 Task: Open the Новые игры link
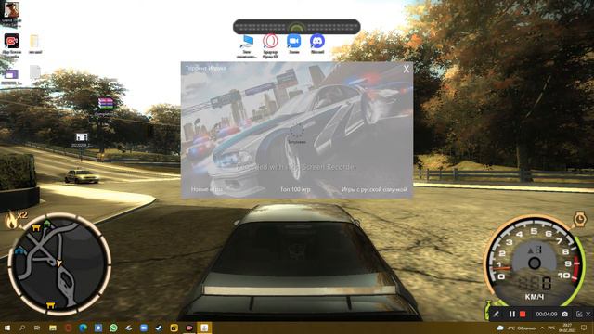click(x=206, y=189)
